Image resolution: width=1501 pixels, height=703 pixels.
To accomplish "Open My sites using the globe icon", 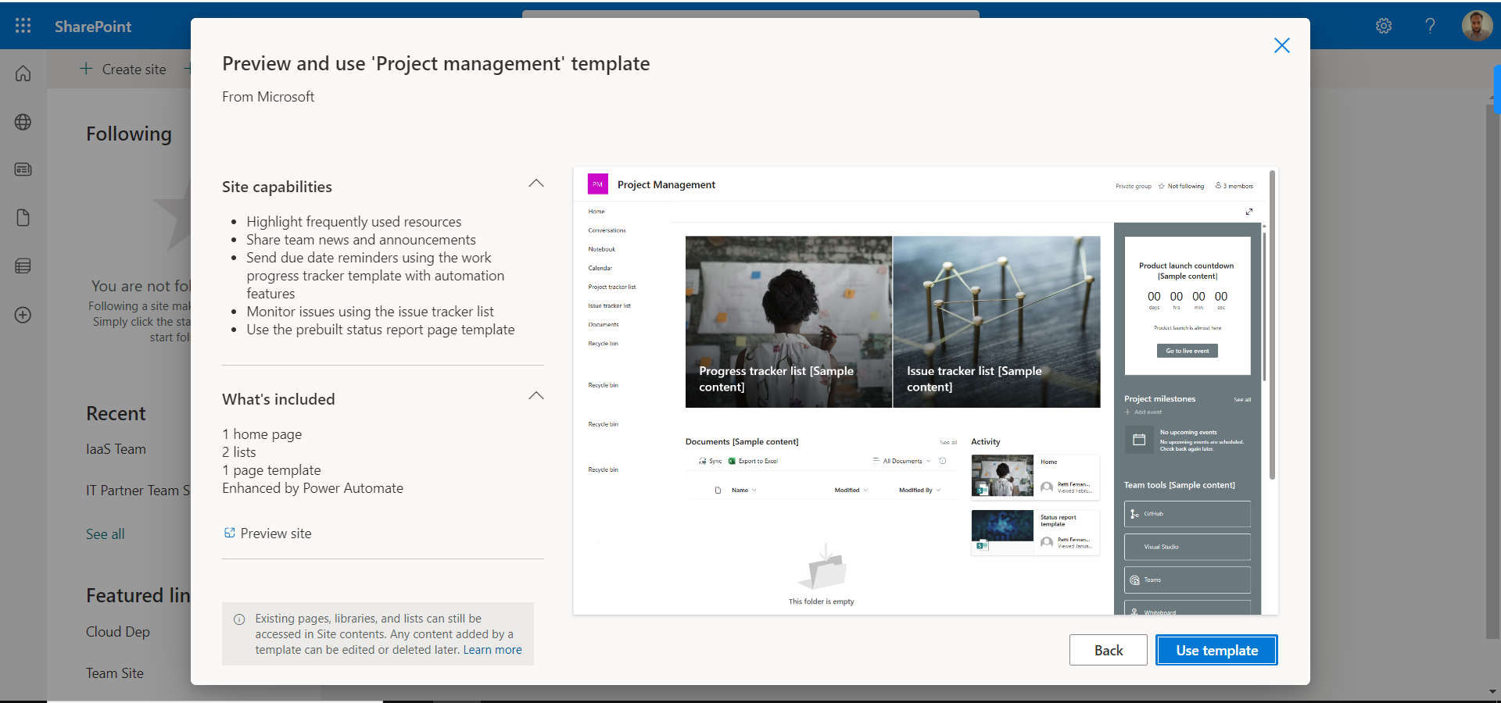I will click(x=23, y=122).
